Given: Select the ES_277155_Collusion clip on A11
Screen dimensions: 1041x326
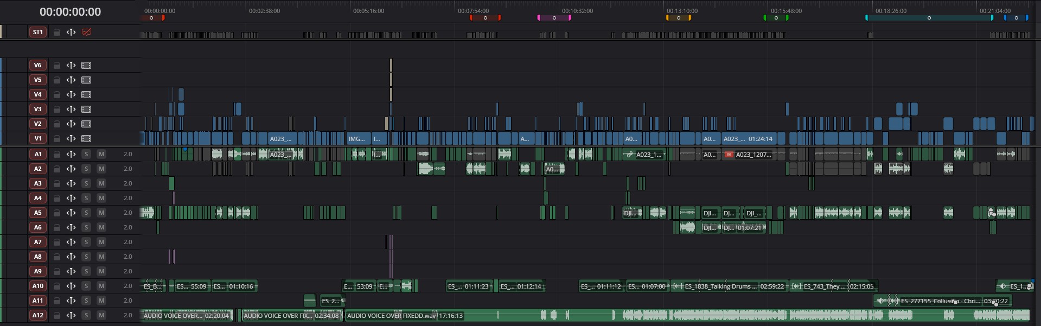Looking at the screenshot, I should (942, 301).
